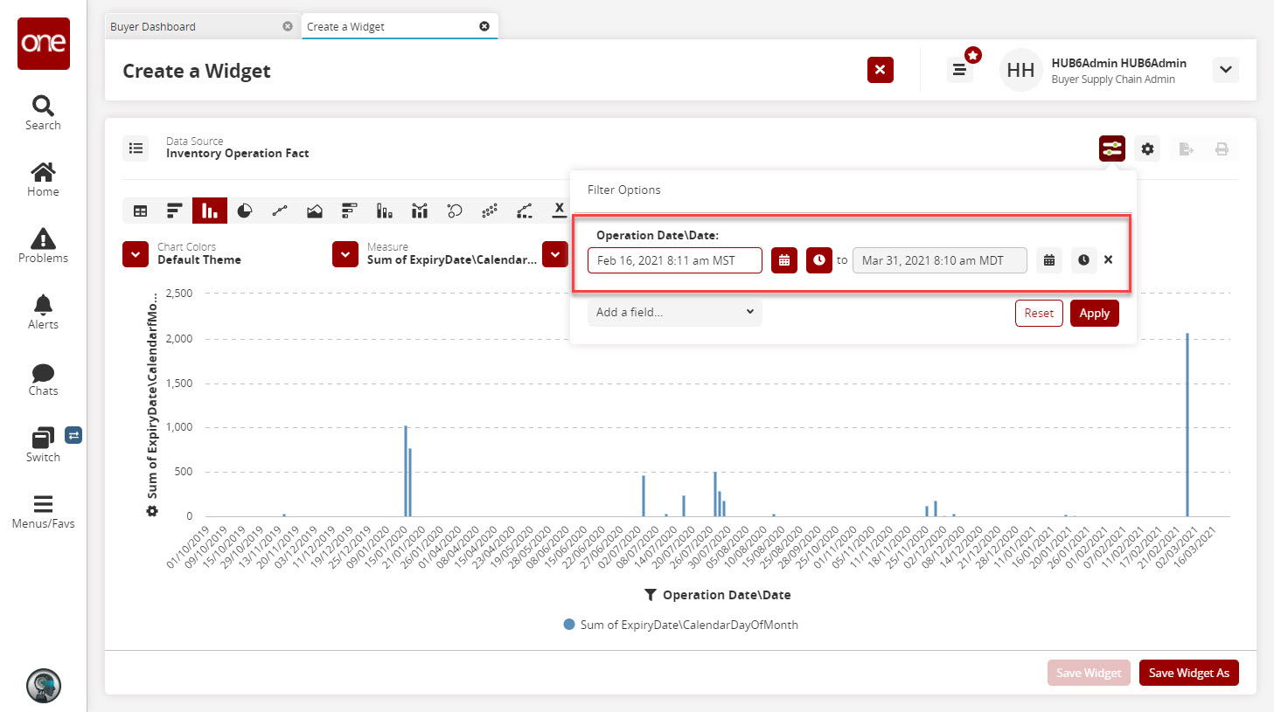Select the stacked horizontal bar chart type

point(350,211)
